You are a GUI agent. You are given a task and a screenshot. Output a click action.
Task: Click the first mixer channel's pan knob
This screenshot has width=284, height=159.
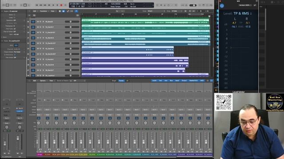click(39, 123)
